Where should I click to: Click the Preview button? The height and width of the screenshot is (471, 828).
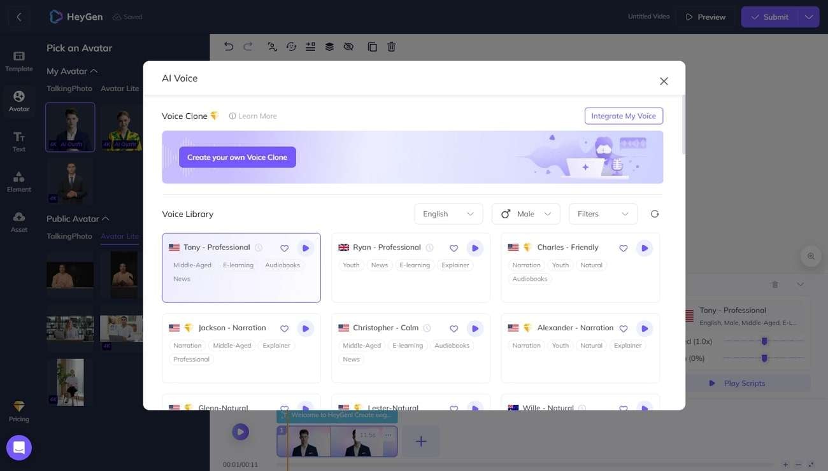coord(706,17)
